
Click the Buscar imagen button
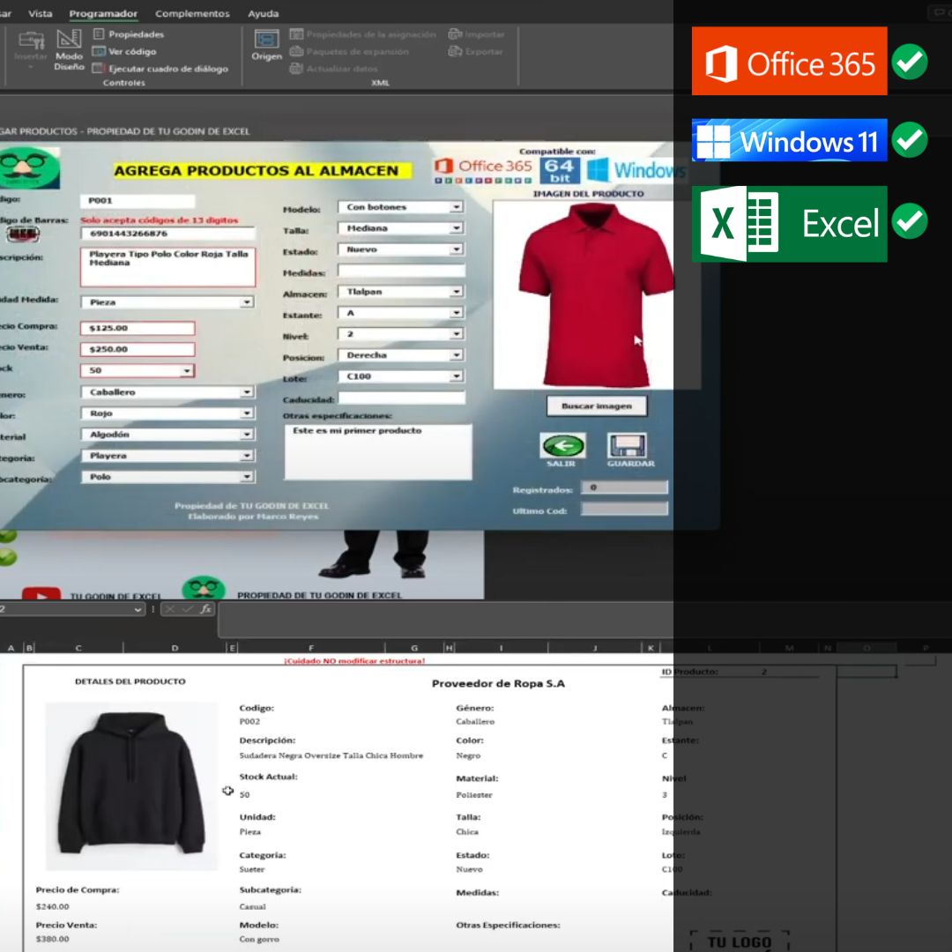coord(597,406)
